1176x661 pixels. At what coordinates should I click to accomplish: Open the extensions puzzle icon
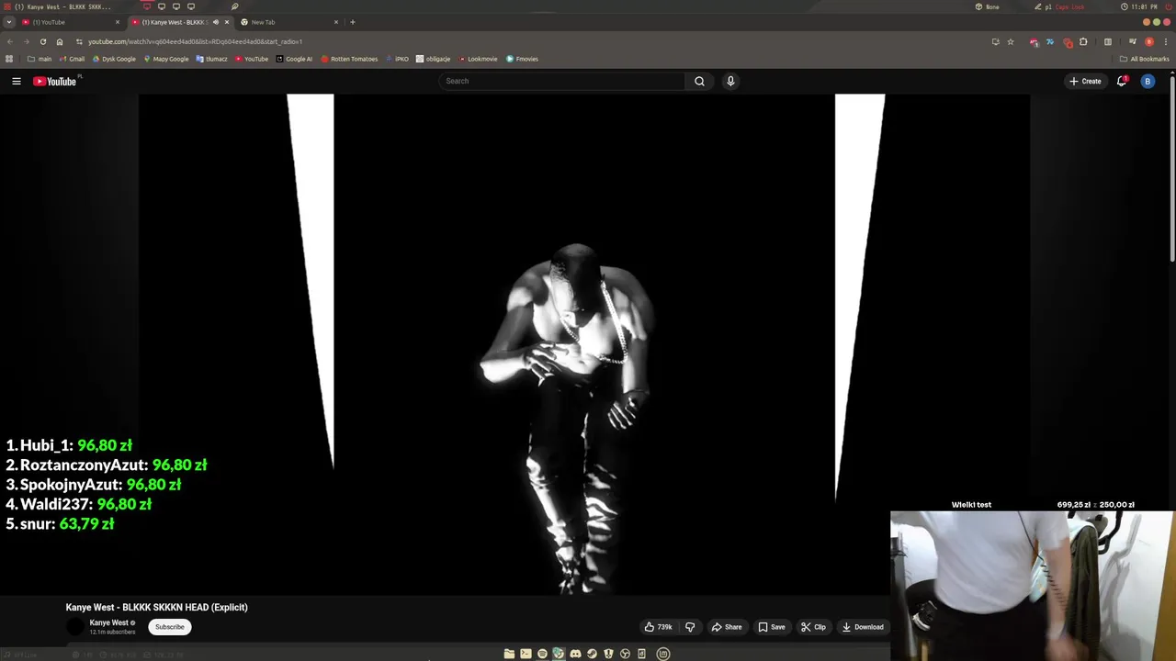1083,41
